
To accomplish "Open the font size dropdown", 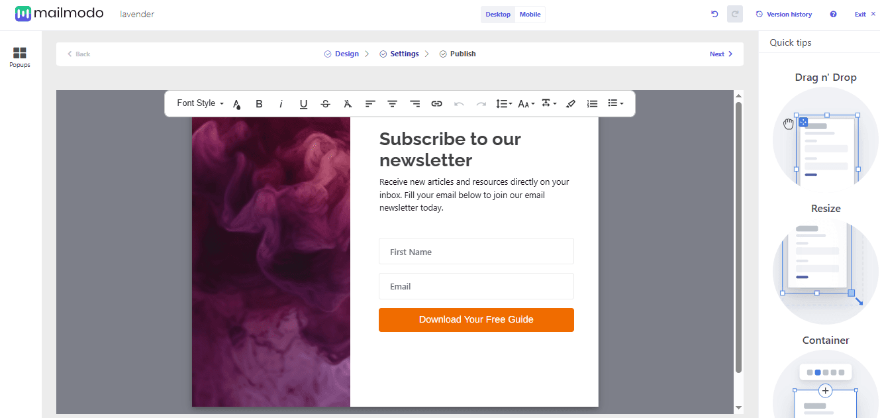I will click(525, 103).
